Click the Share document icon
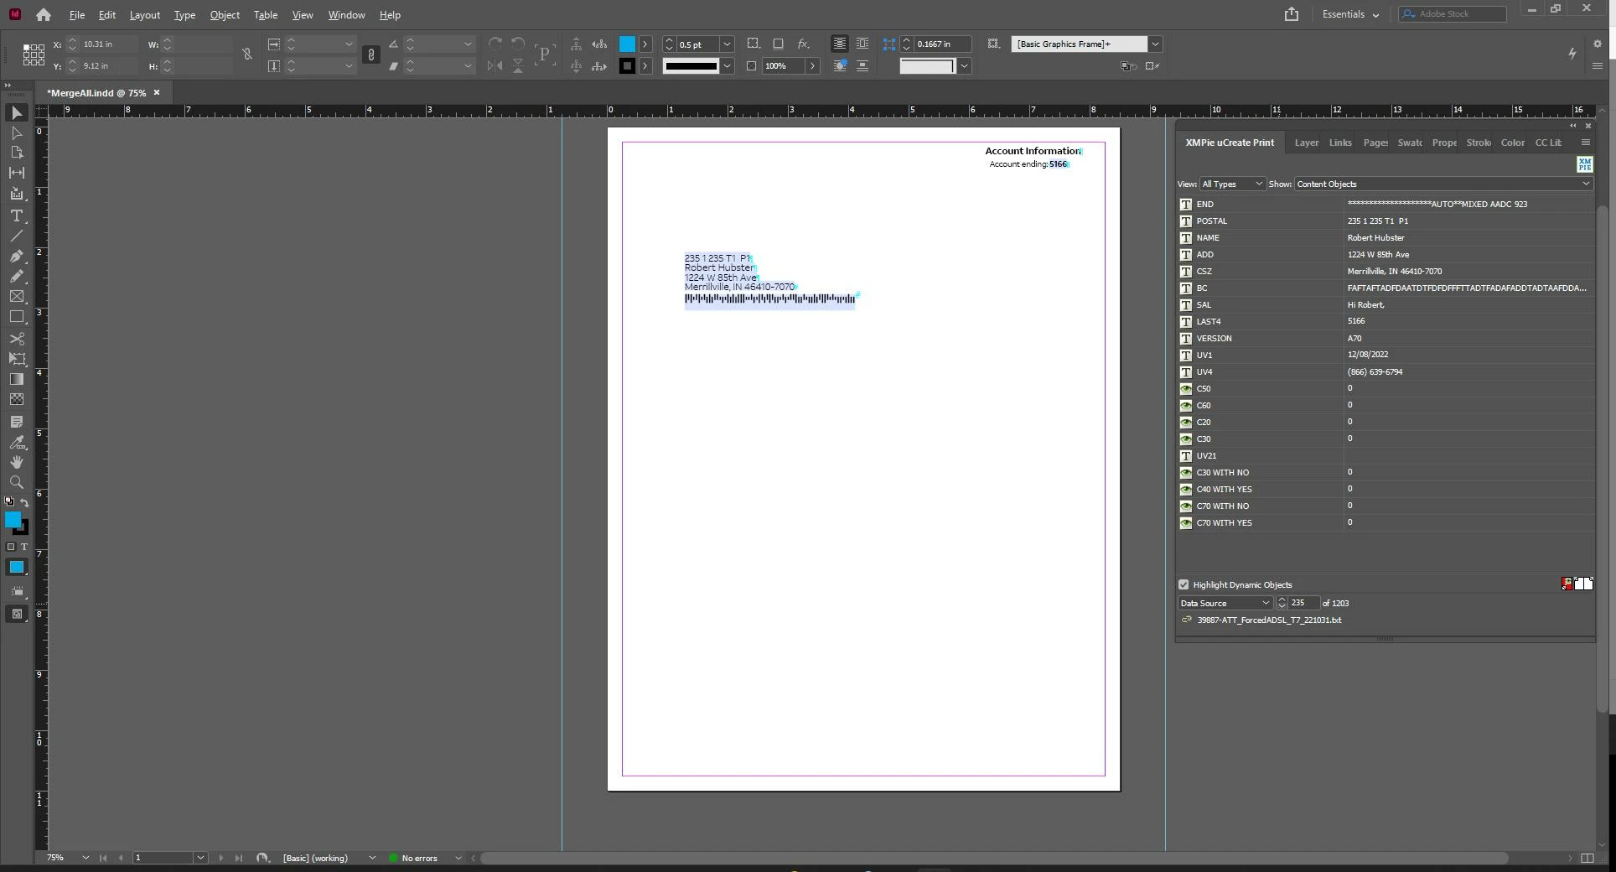The height and width of the screenshot is (872, 1616). [1292, 14]
